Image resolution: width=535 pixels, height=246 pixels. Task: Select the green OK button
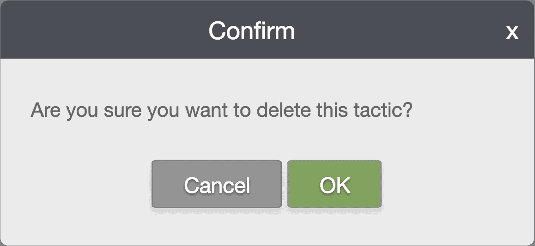[x=334, y=185]
